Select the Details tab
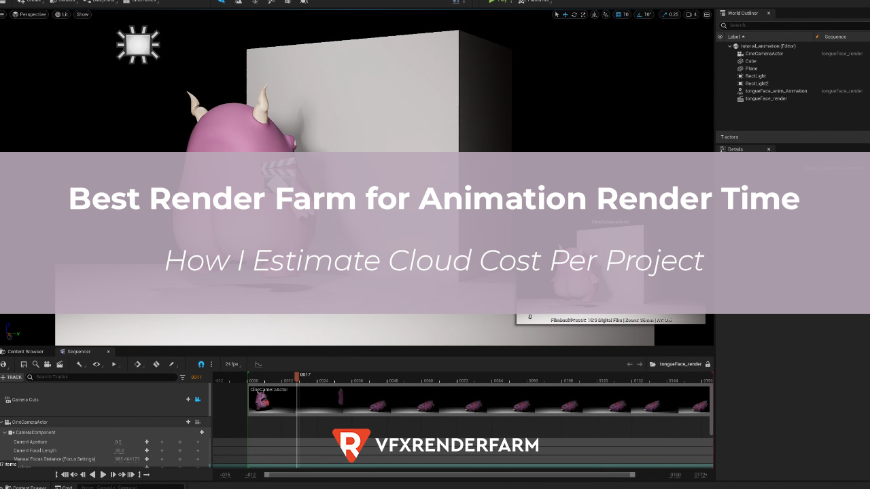Image resolution: width=870 pixels, height=489 pixels. point(735,149)
